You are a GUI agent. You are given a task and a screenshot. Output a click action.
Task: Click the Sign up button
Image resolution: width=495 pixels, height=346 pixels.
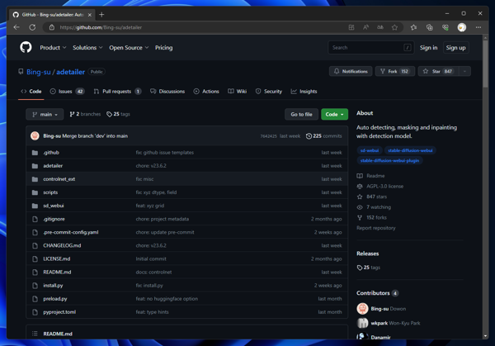[455, 48]
